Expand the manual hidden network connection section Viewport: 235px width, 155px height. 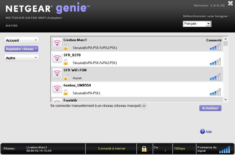[x=144, y=106]
